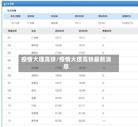The image size is (138, 127).
Task: Click departure time 18:45
Action: coord(82,76)
